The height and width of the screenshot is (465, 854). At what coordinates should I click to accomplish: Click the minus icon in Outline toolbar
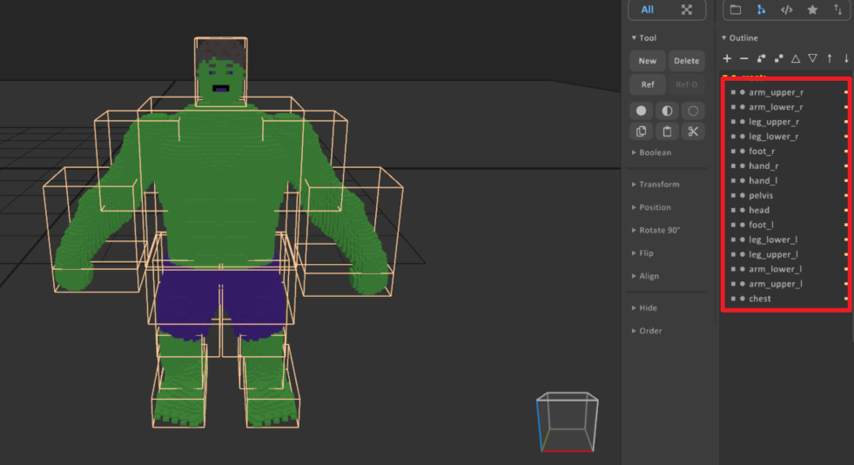coord(744,58)
